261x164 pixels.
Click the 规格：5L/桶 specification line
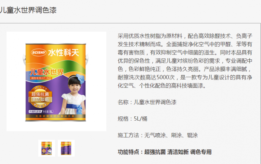click(x=132, y=119)
